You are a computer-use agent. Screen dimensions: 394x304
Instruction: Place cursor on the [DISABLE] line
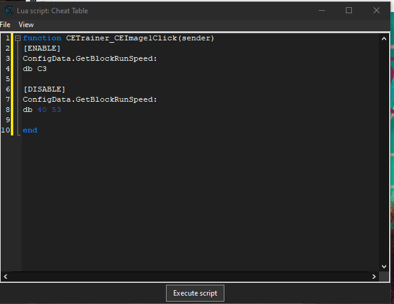click(44, 89)
